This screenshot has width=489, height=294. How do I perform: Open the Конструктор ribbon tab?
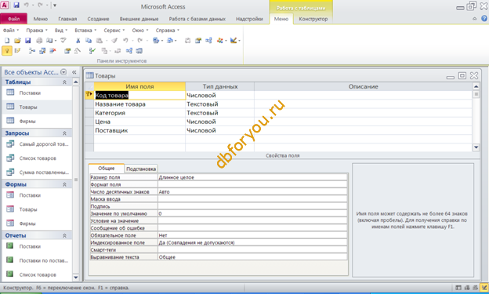(313, 19)
